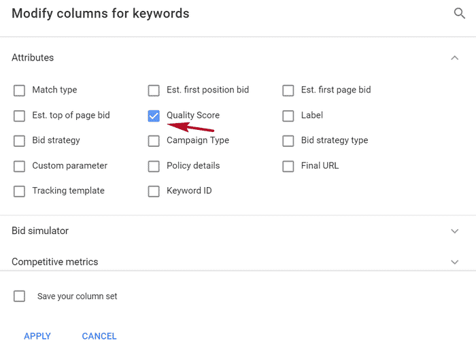Select the Custom parameter checkbox
The image size is (476, 351).
(x=20, y=167)
